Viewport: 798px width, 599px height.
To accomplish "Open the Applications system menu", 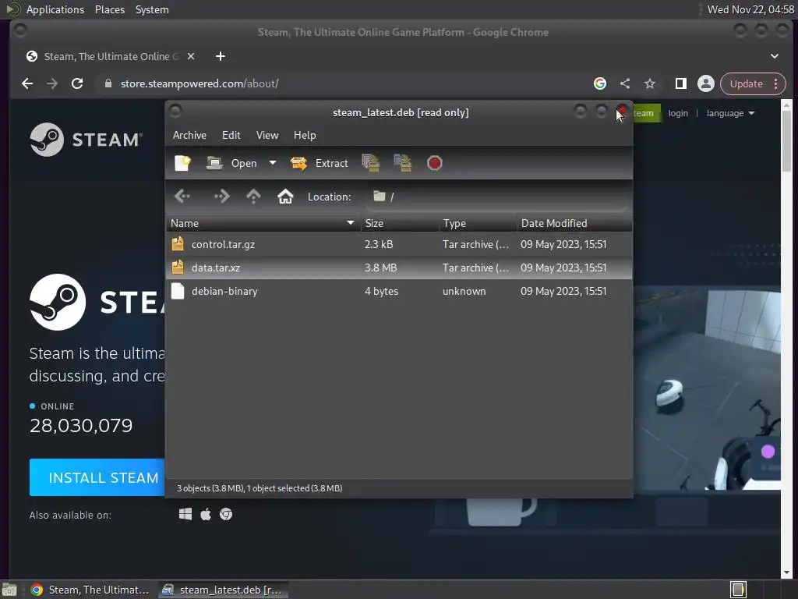I will [55, 9].
